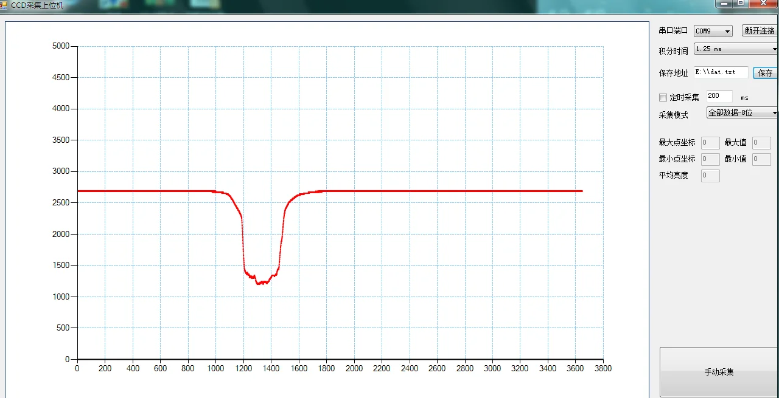Viewport: 779px width, 398px height.
Task: Click the 断开连接 button
Action: [760, 30]
